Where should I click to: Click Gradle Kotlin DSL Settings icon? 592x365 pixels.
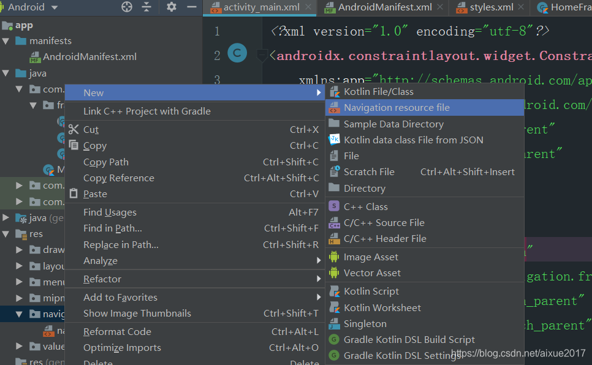(x=334, y=355)
